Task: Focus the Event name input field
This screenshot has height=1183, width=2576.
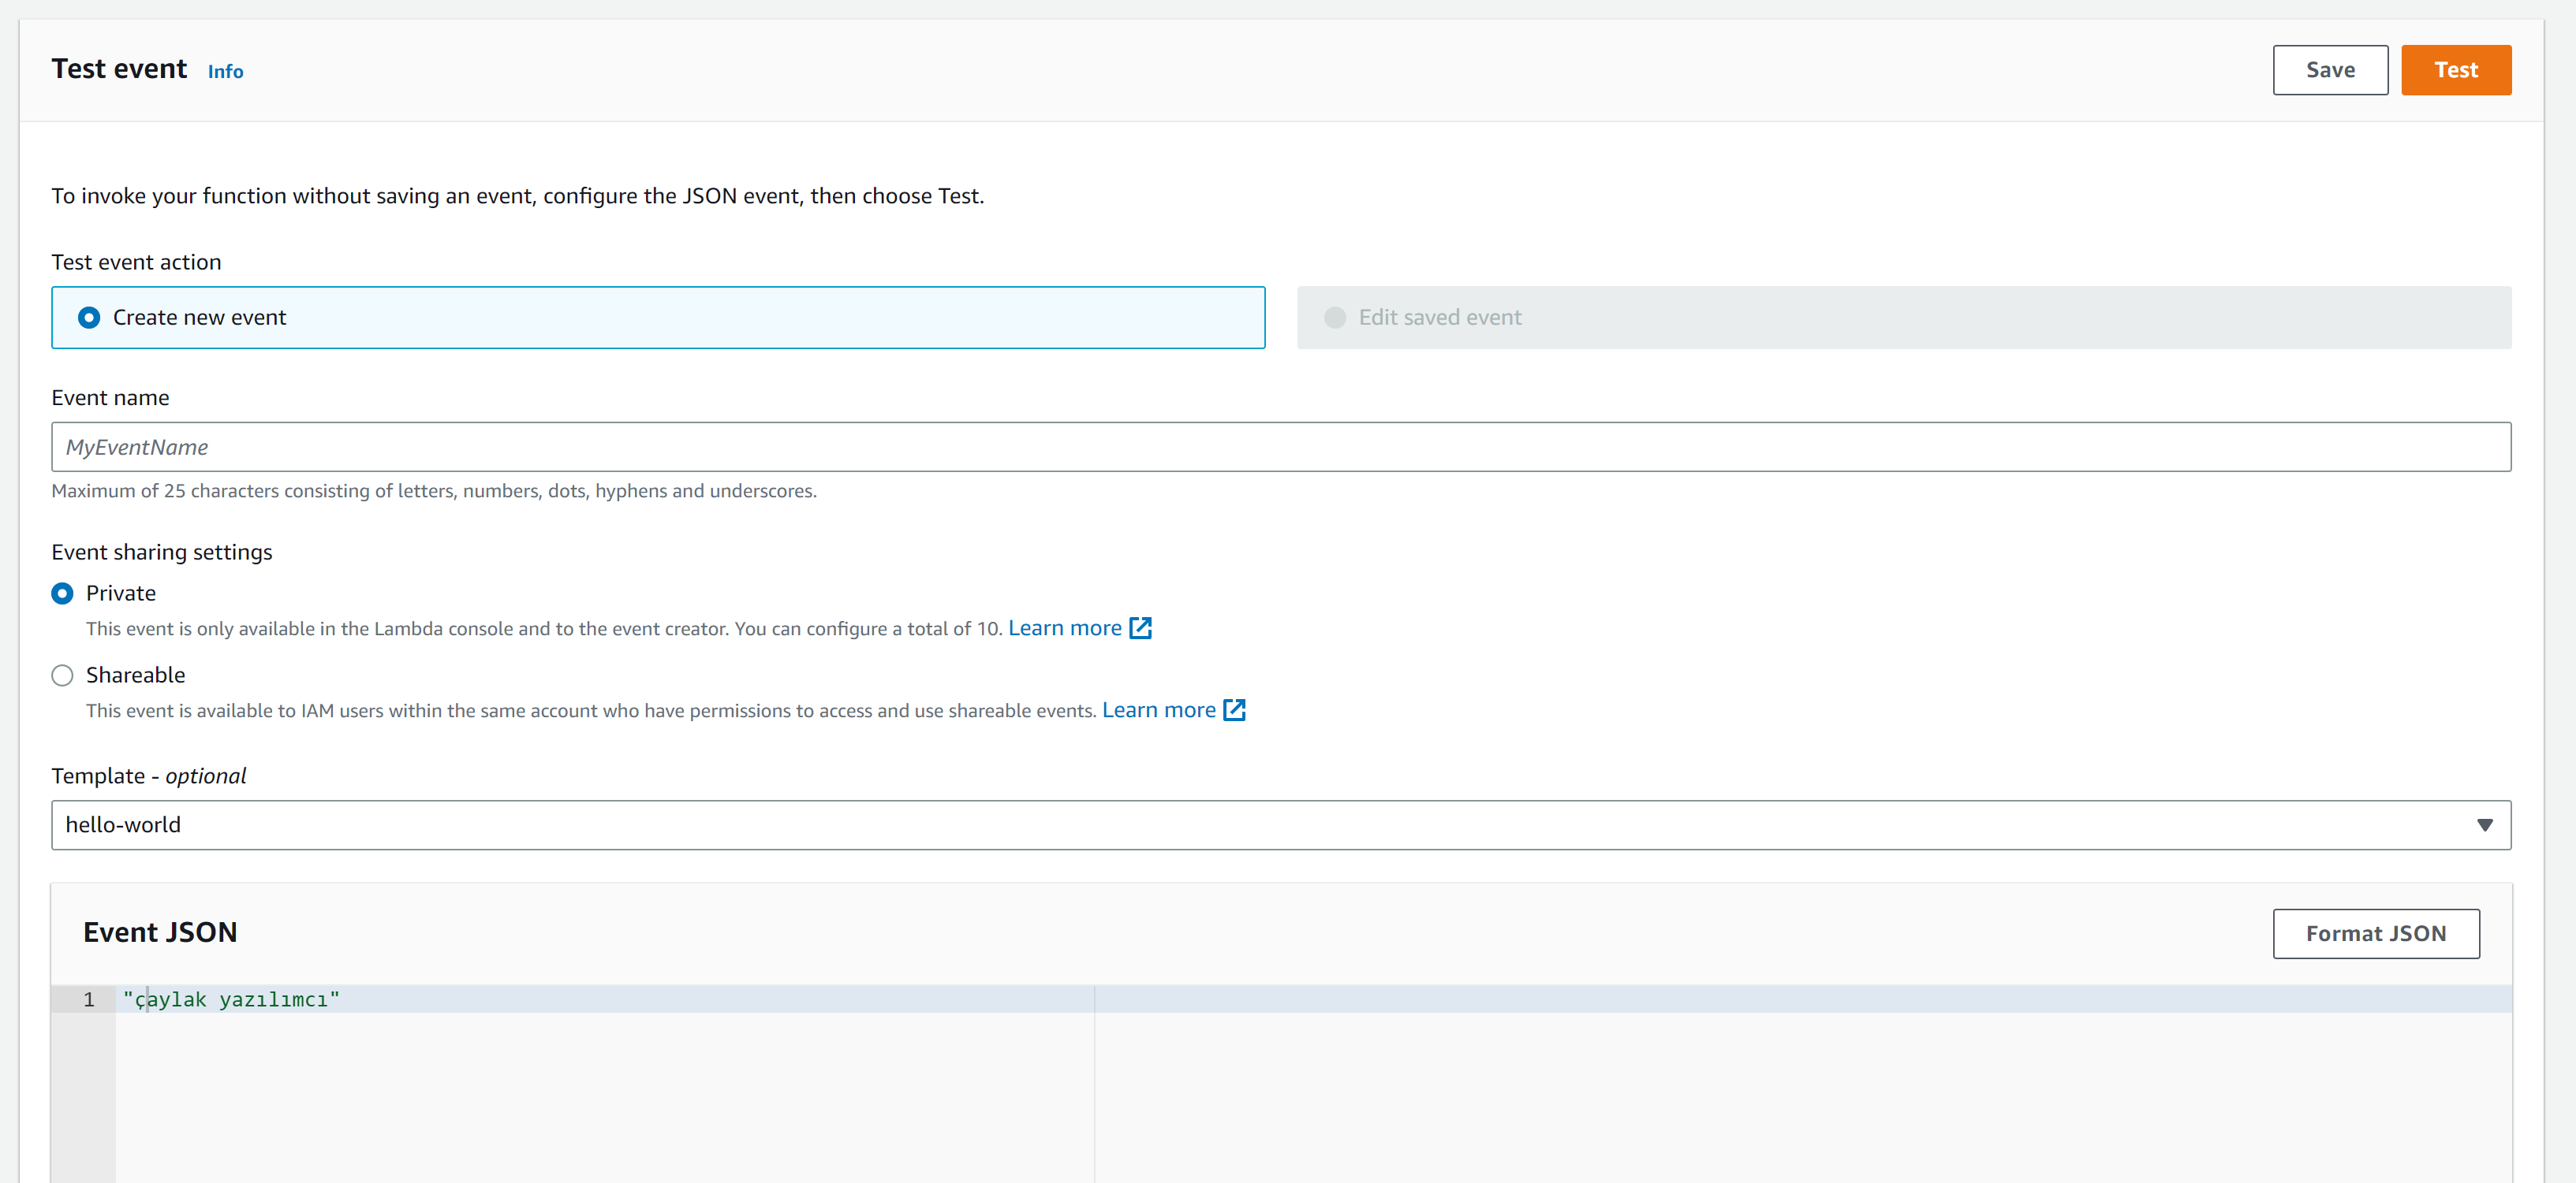Action: click(1280, 448)
